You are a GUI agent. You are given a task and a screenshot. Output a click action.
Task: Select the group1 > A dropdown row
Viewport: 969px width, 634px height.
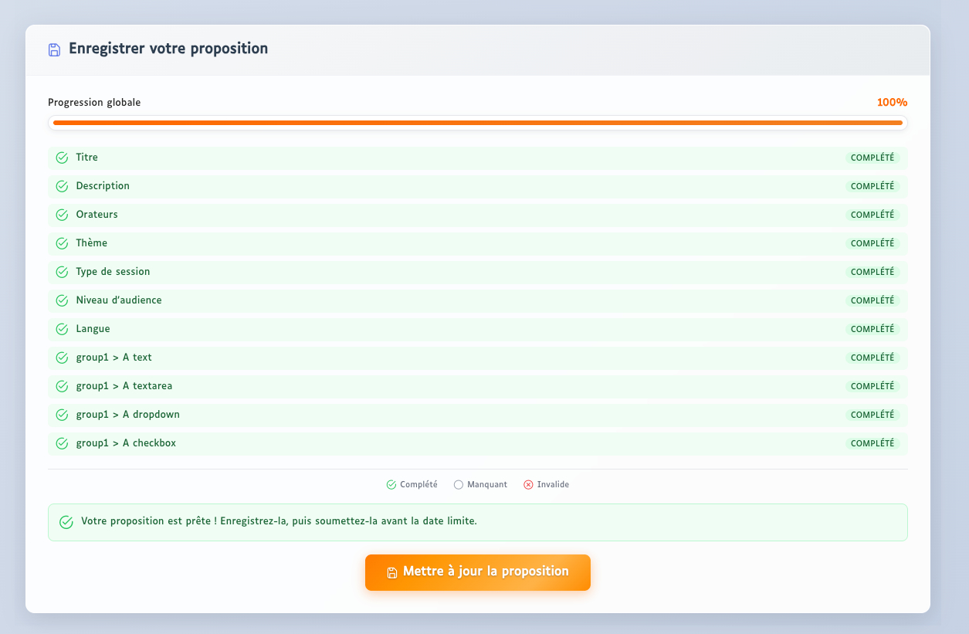click(x=477, y=415)
